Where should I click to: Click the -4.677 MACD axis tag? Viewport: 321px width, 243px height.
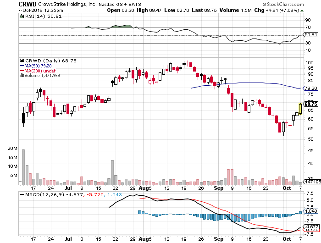coord(311,226)
